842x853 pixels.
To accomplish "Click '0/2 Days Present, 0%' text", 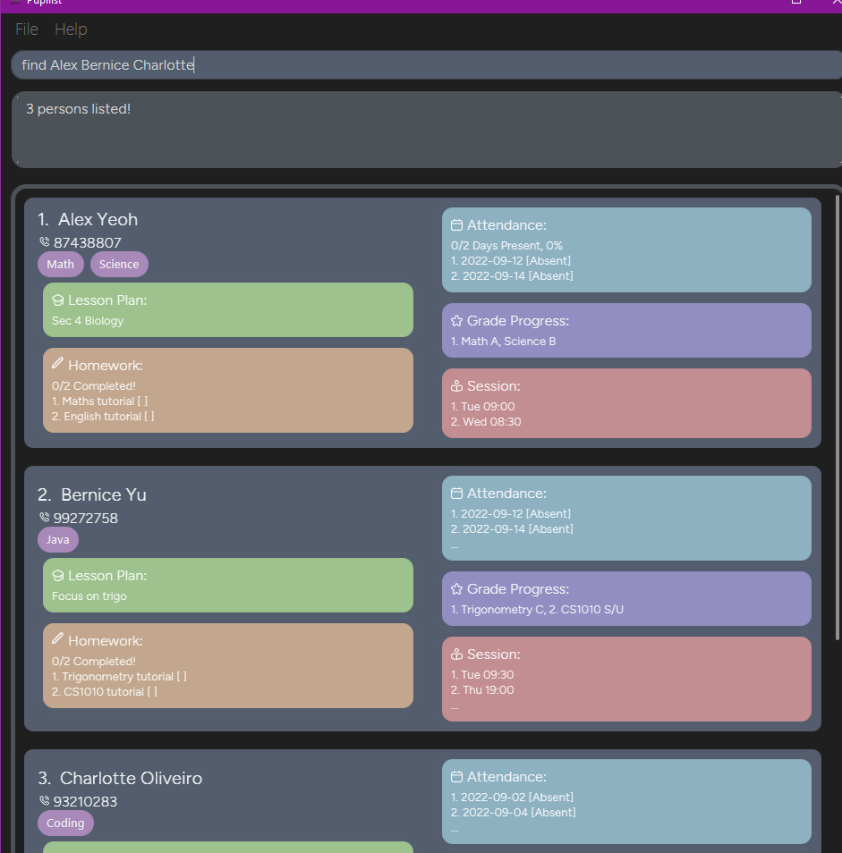I will [506, 246].
